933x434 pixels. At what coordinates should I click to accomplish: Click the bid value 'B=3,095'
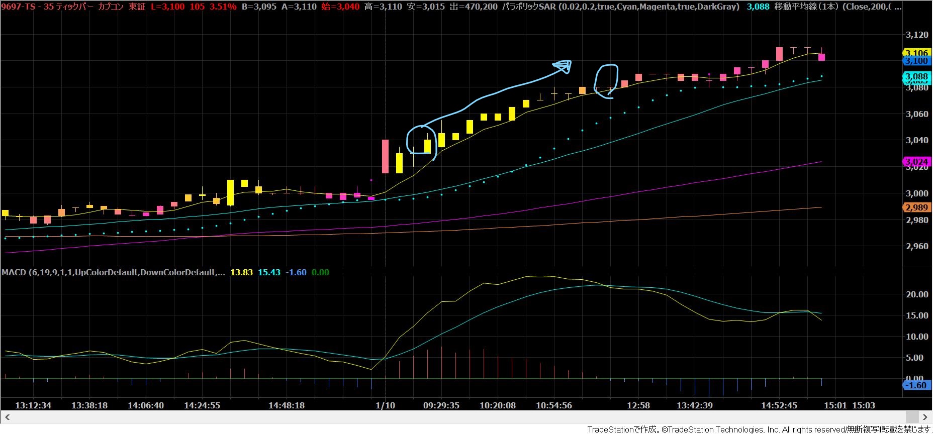(x=259, y=7)
